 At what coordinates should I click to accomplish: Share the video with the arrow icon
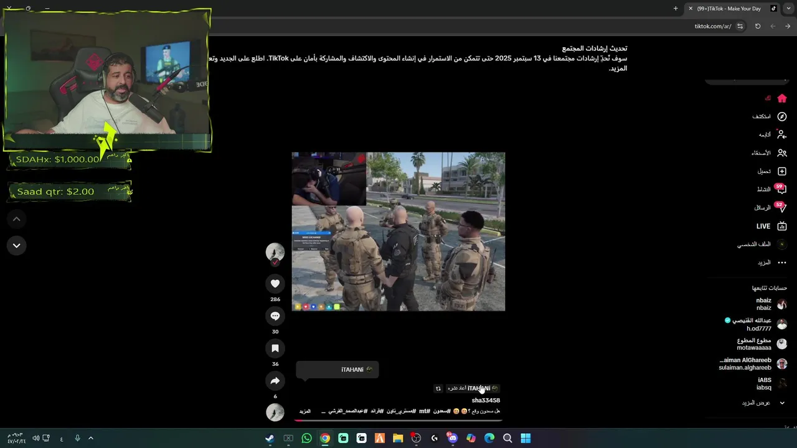[275, 381]
